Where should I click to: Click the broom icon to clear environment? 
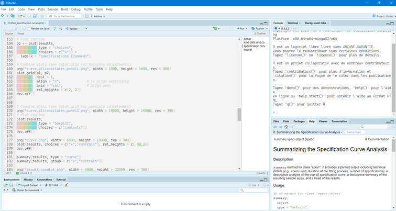click(67, 185)
